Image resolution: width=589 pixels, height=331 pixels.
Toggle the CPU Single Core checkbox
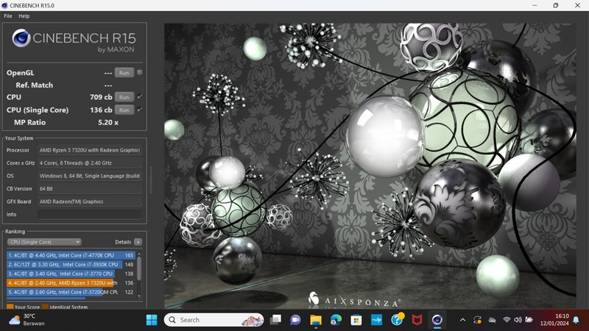point(139,110)
